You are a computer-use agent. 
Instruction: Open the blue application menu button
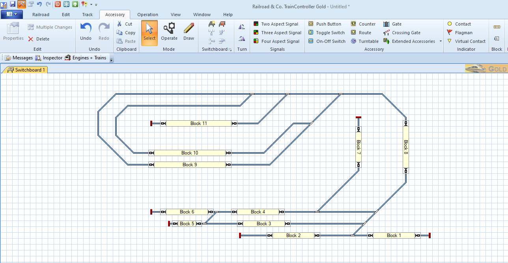[11, 15]
